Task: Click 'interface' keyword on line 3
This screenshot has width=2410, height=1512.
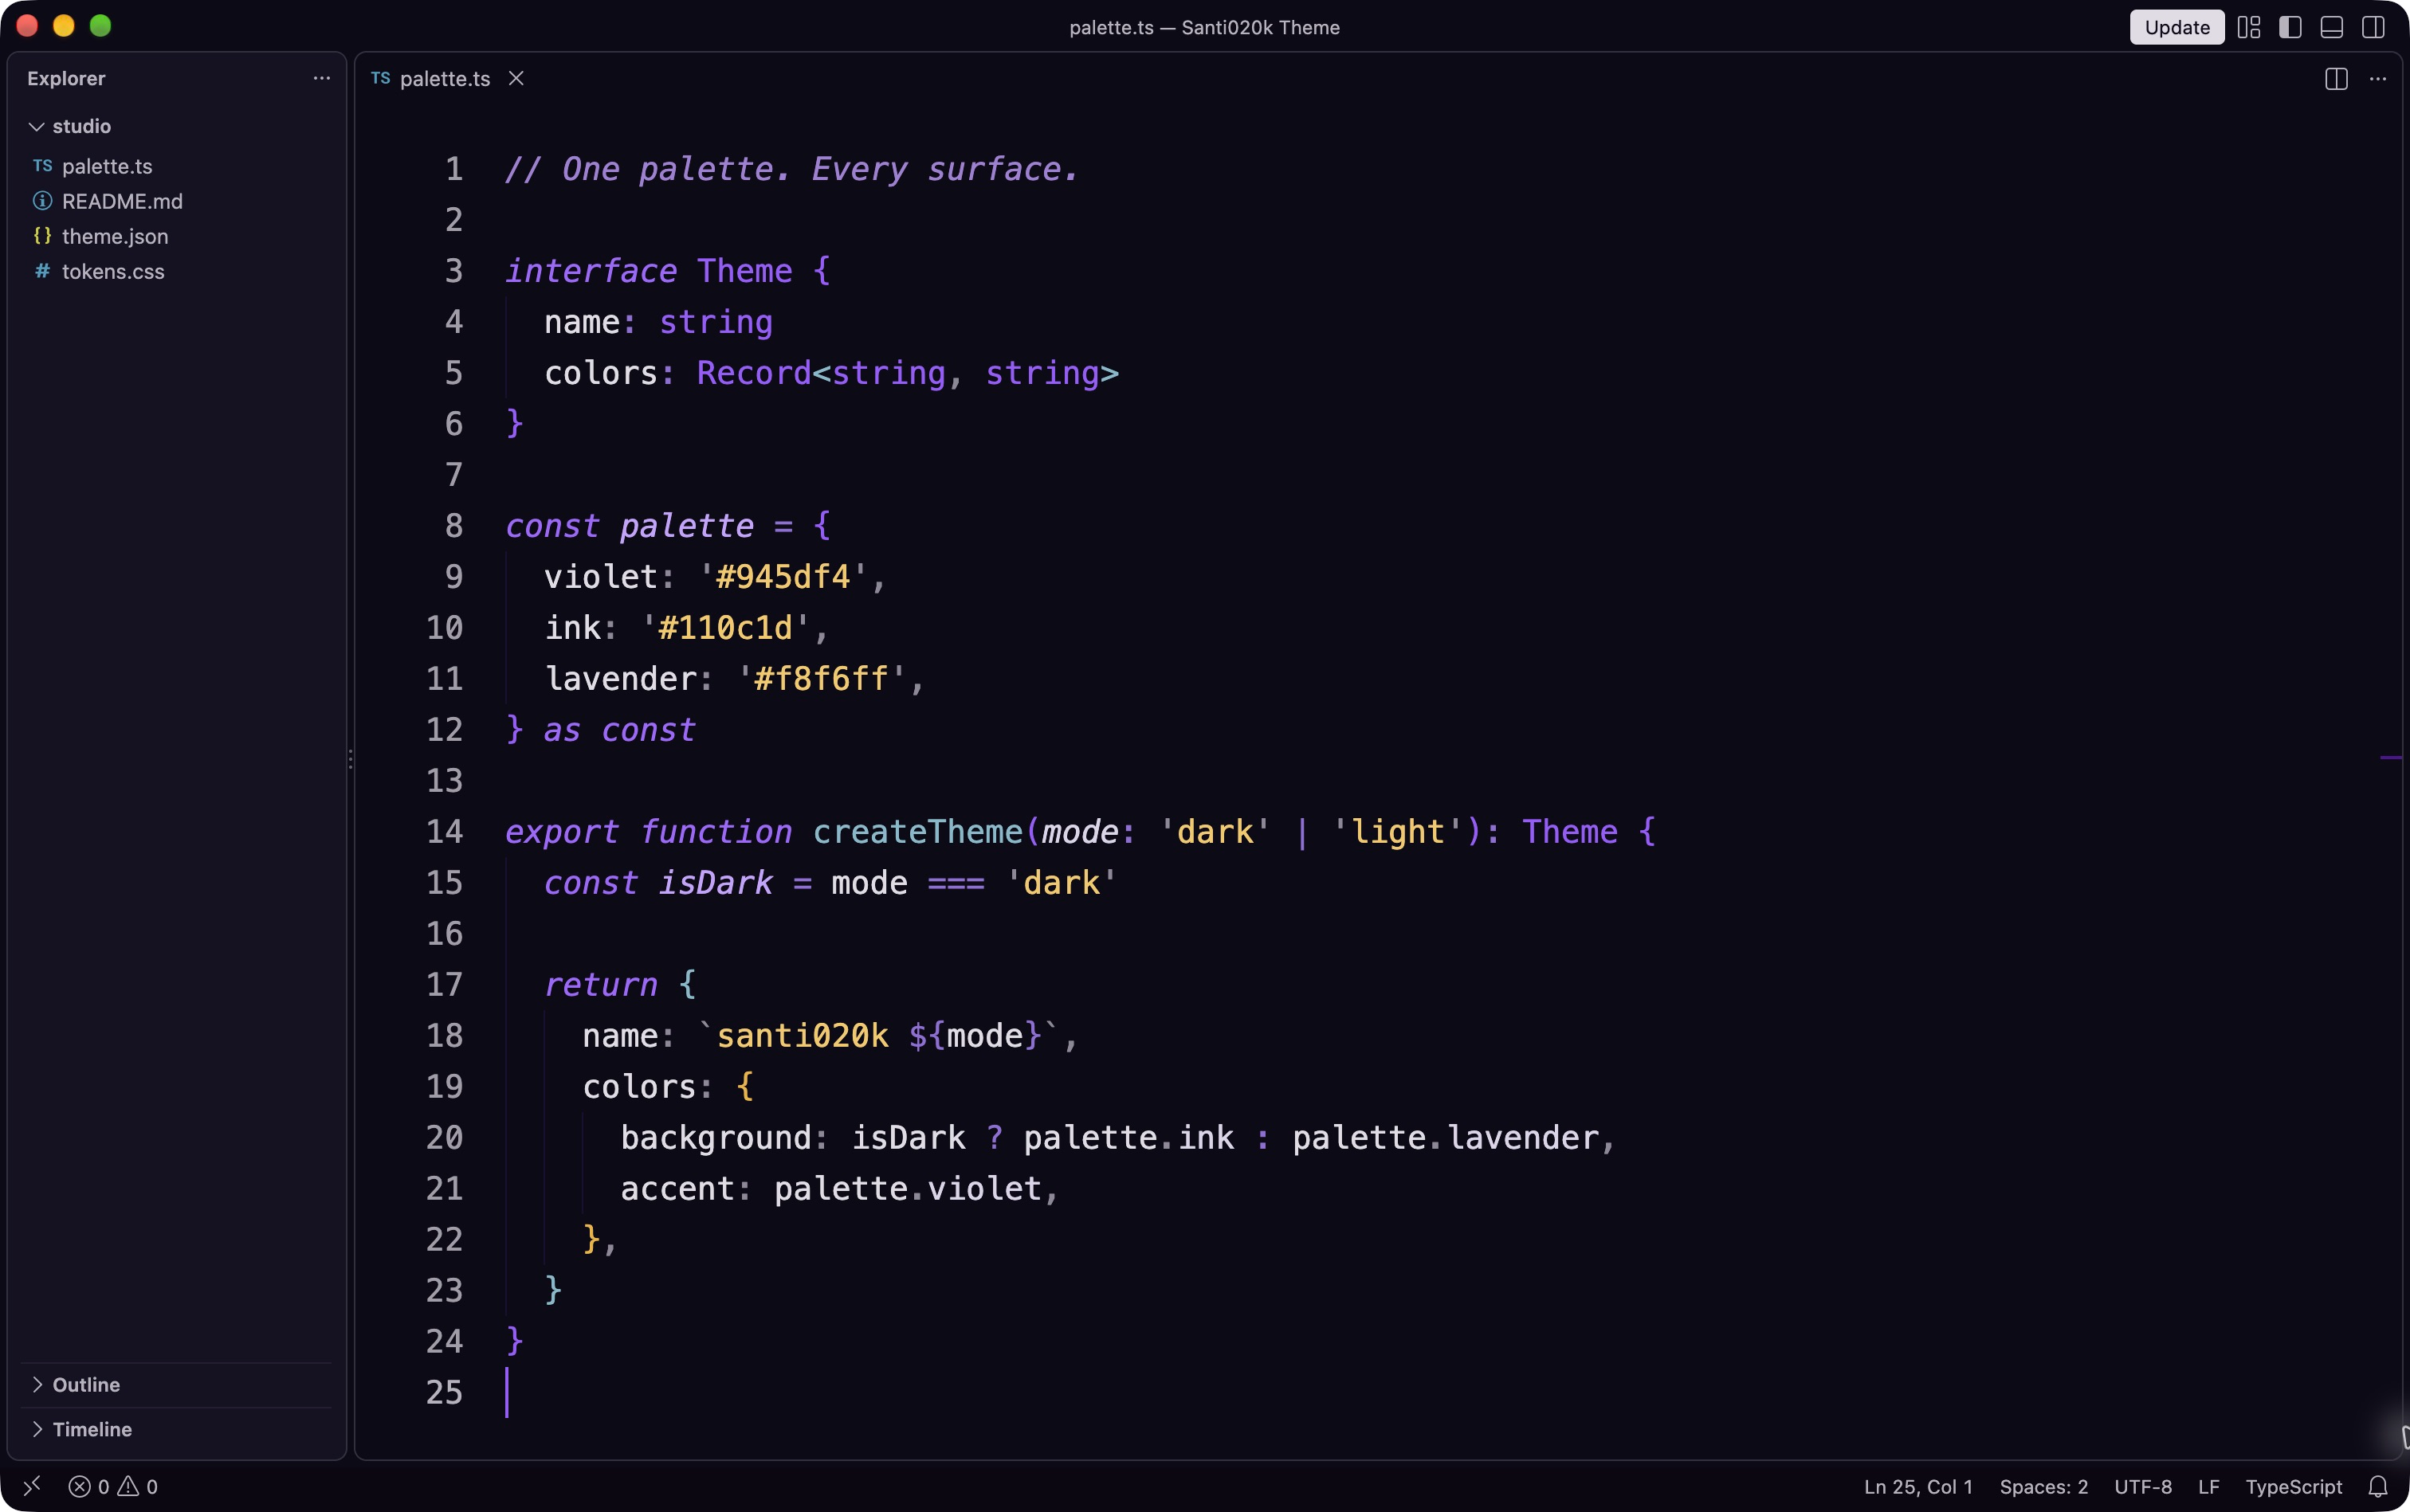Action: pyautogui.click(x=591, y=271)
